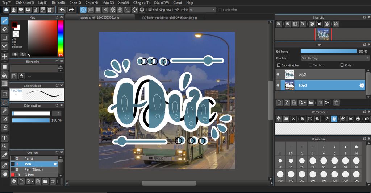The image size is (371, 193).
Task: Duplicate the layer in Lớp panel
Action: pyautogui.click(x=320, y=103)
